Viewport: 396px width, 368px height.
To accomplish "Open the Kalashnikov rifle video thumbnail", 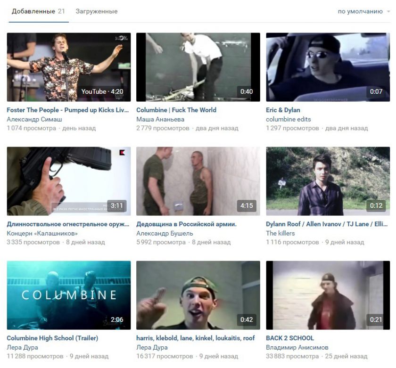I will pyautogui.click(x=69, y=181).
